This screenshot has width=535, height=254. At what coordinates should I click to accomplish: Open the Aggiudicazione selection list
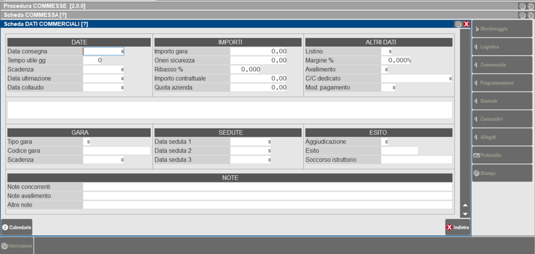point(386,142)
